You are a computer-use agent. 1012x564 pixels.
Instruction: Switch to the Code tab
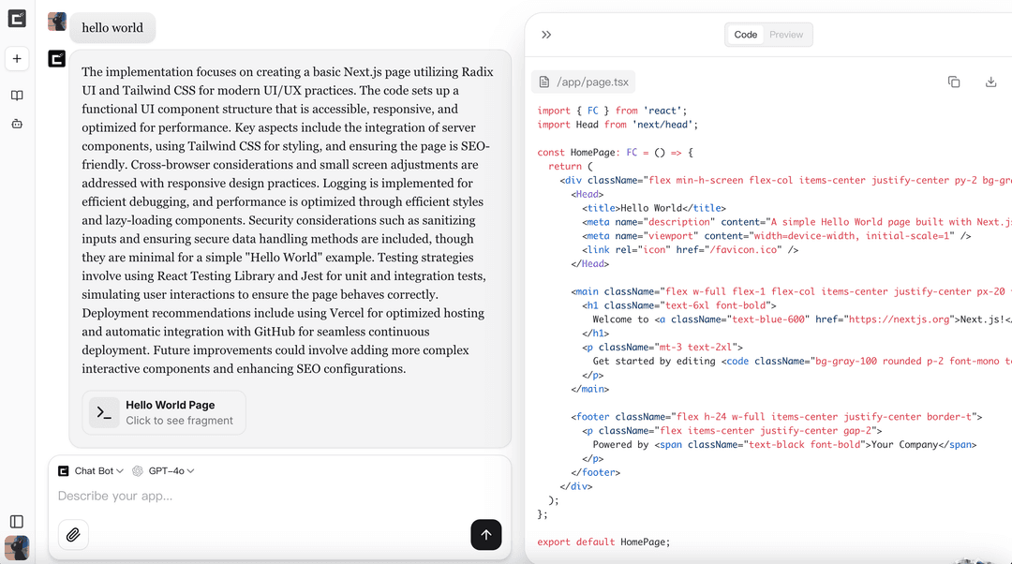coord(746,35)
